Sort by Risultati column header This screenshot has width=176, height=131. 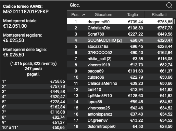coord(159,15)
